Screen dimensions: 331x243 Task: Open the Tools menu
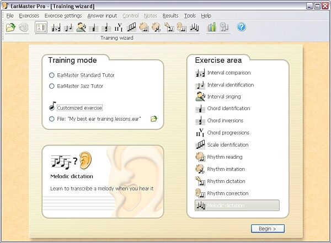(190, 16)
